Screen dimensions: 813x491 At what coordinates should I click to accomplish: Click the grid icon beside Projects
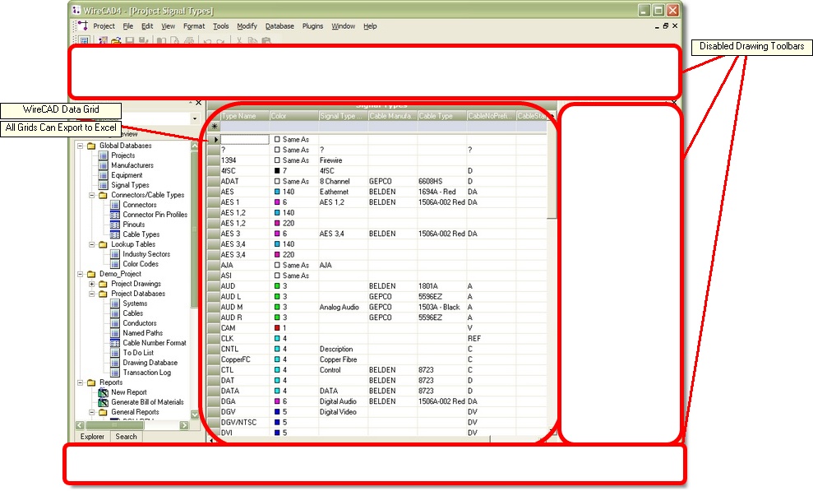pos(104,155)
